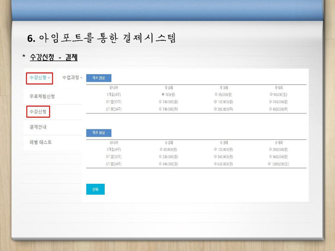Select the 120,000(원) radio option
The height and width of the screenshot is (251, 335).
215,149
